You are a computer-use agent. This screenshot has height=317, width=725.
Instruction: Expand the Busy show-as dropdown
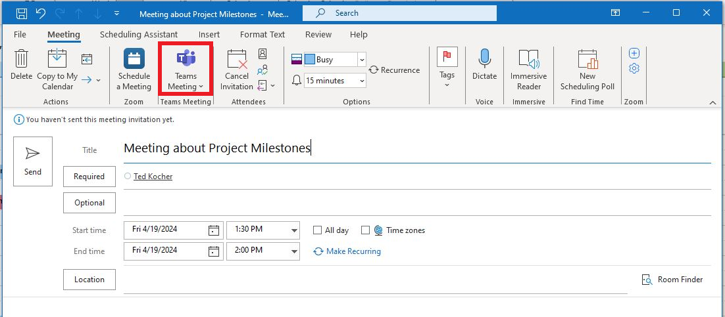coord(362,60)
